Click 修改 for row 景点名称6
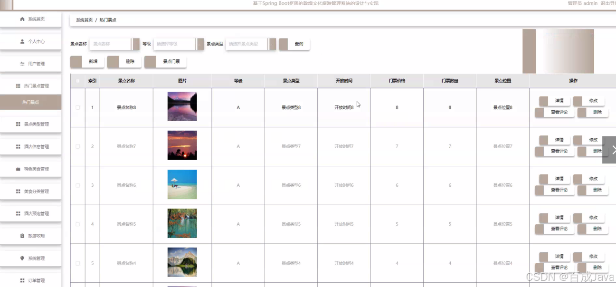Viewport: 616px width, 287px height. 588,179
